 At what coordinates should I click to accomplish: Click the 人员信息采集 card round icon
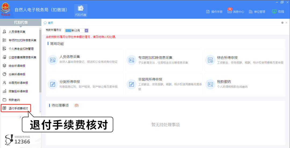coord(53,60)
